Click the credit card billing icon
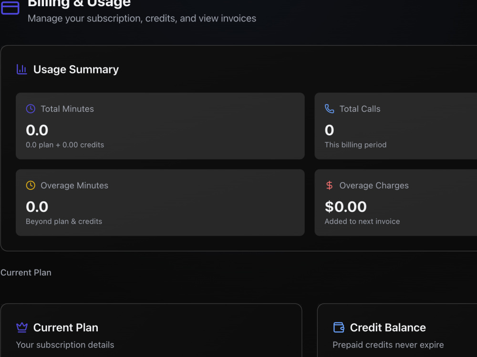The height and width of the screenshot is (357, 477). pos(10,8)
